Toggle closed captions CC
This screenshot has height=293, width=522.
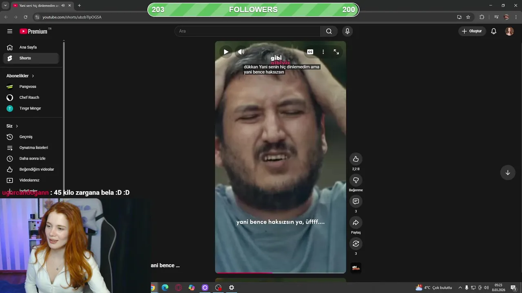pos(310,52)
